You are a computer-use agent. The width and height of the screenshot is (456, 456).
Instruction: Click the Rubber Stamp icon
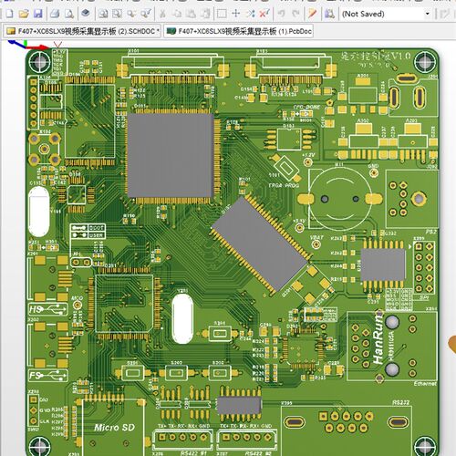(206, 14)
